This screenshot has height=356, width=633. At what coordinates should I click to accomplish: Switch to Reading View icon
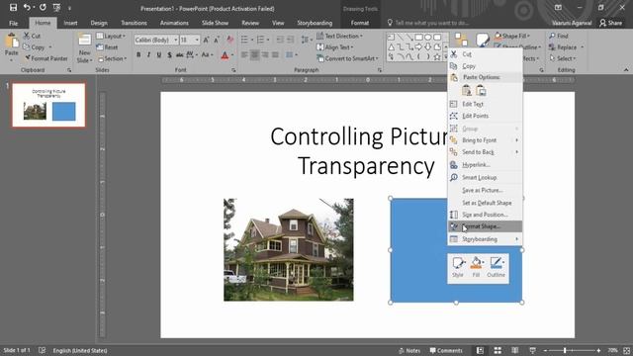pos(515,350)
